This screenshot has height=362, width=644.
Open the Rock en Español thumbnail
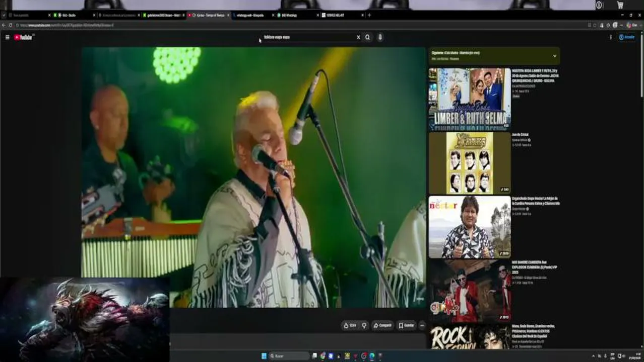click(469, 337)
